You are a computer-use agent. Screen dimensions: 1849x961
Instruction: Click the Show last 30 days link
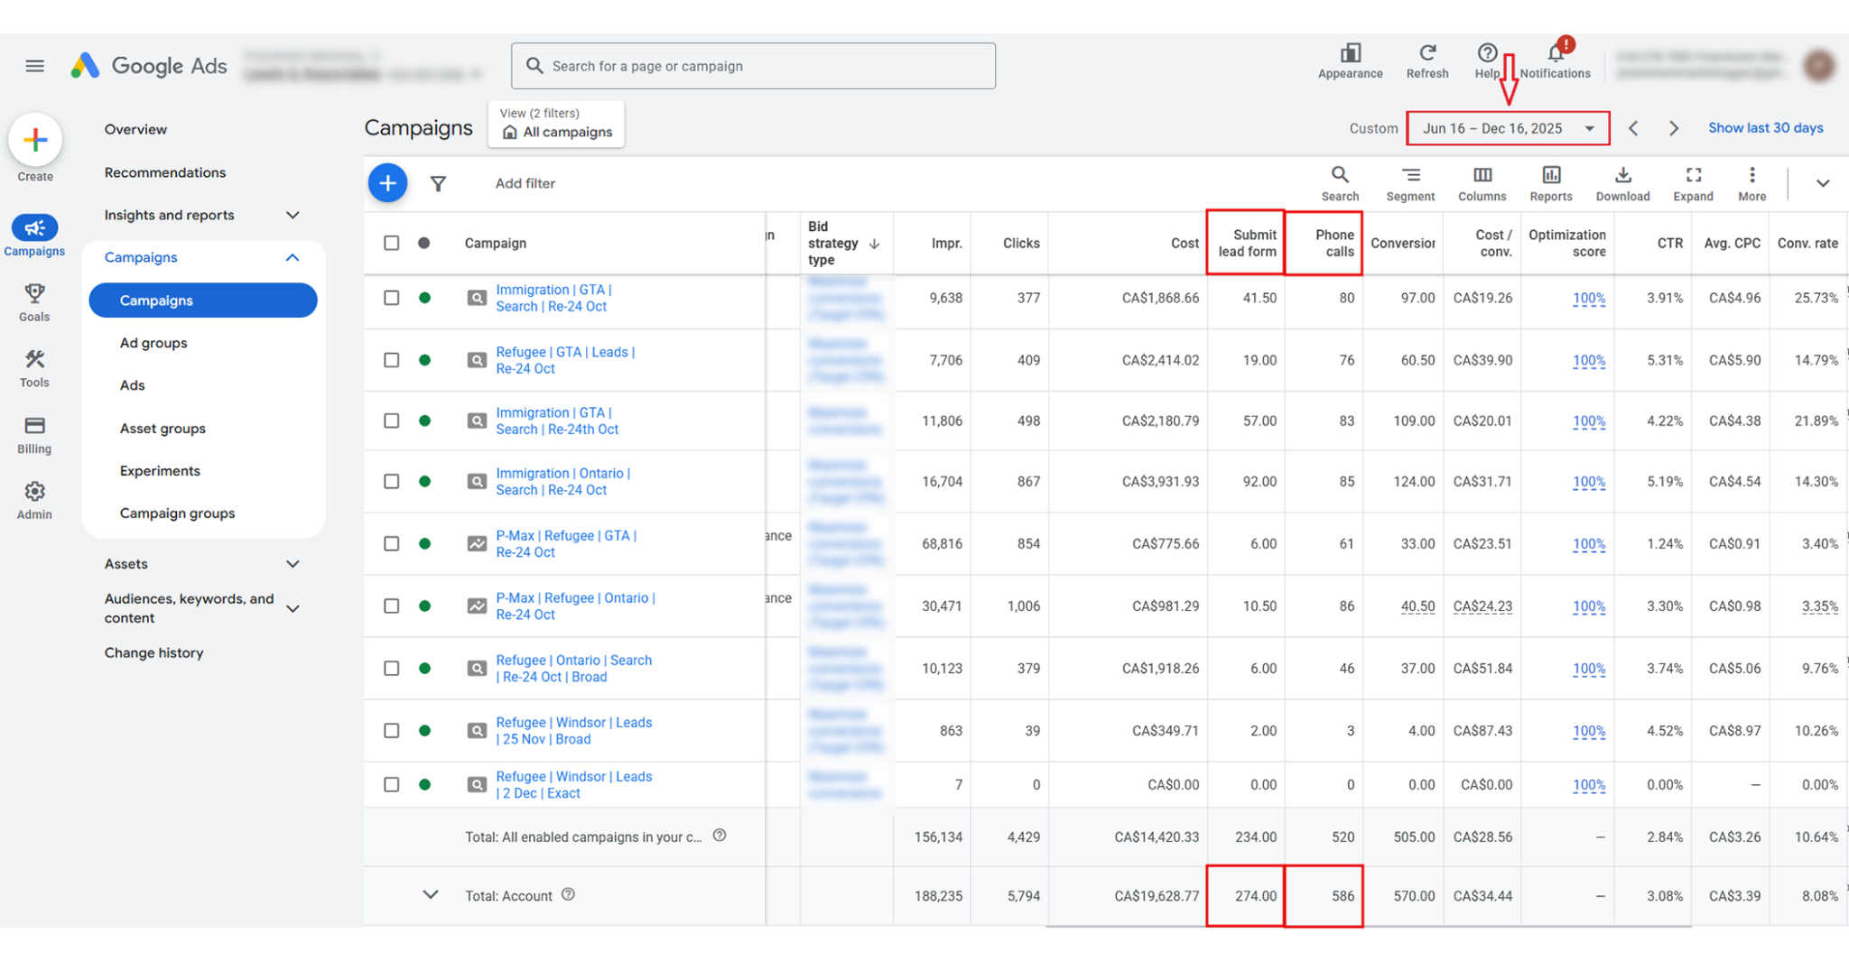click(x=1765, y=128)
